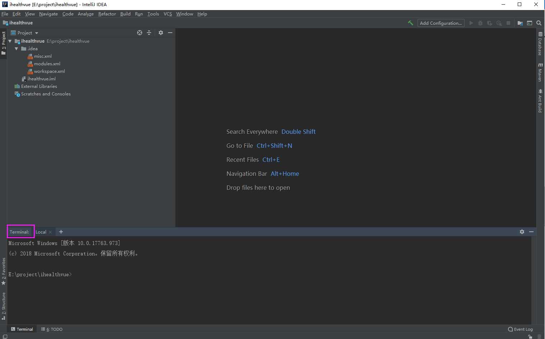Click Collapse All icon in Project panel
Viewport: 545px width, 339px height.
pos(149,33)
